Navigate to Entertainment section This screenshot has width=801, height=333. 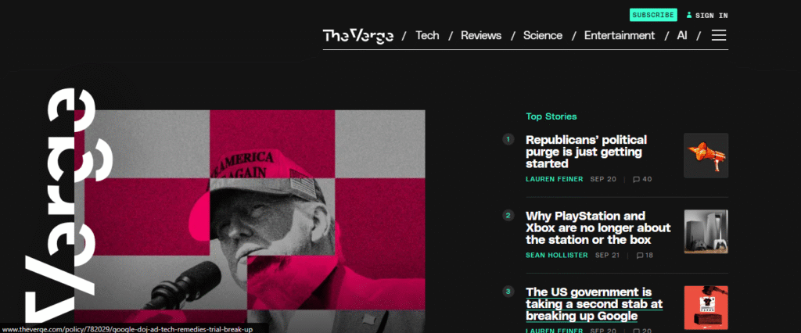pyautogui.click(x=620, y=35)
